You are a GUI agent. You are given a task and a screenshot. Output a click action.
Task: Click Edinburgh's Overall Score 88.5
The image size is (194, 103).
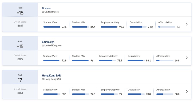coord(20,59)
